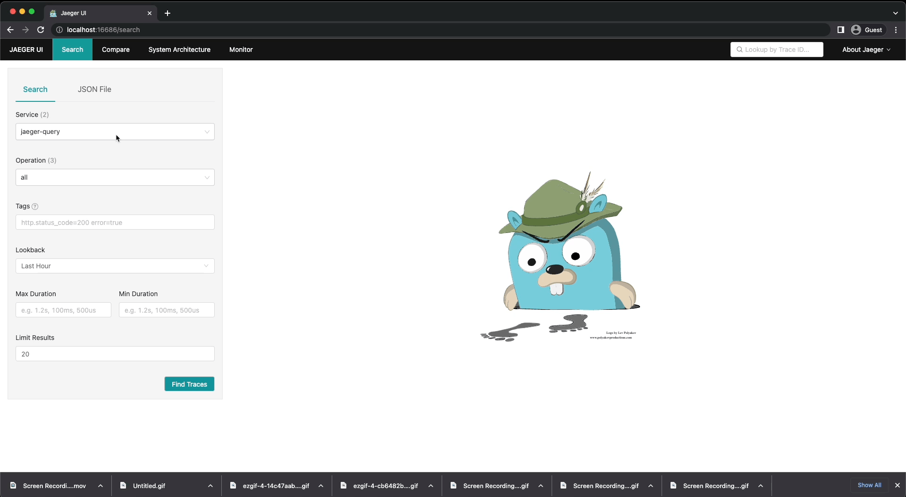
Task: Click the browser reload page icon
Action: (41, 30)
